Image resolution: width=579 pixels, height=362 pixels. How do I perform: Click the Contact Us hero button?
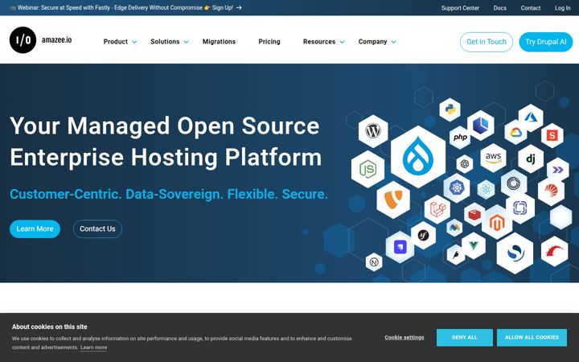coord(97,229)
